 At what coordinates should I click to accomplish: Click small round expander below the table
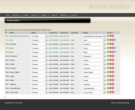(5, 97)
